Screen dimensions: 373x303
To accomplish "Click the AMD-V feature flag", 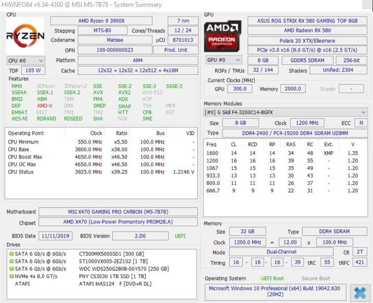I will click(45, 106).
